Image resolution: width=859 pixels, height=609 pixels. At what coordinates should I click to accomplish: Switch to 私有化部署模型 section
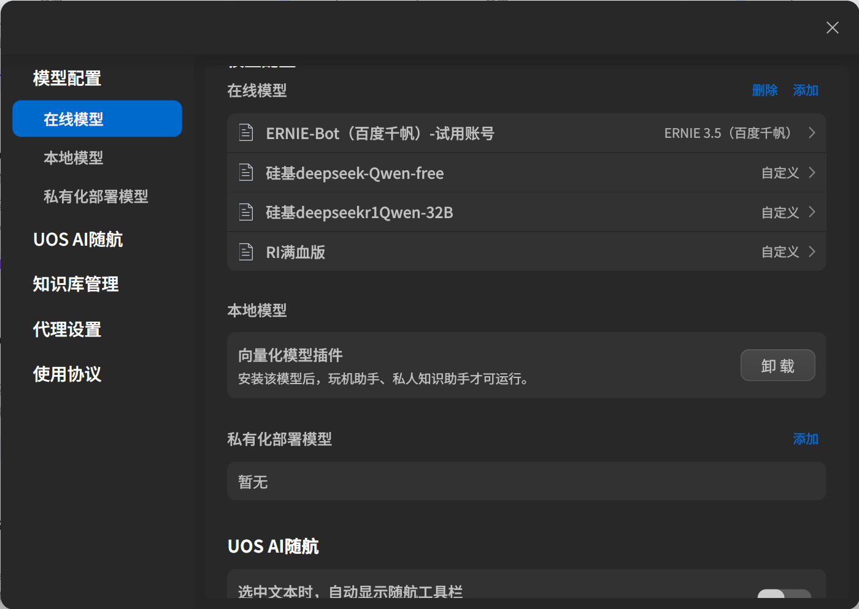(96, 196)
